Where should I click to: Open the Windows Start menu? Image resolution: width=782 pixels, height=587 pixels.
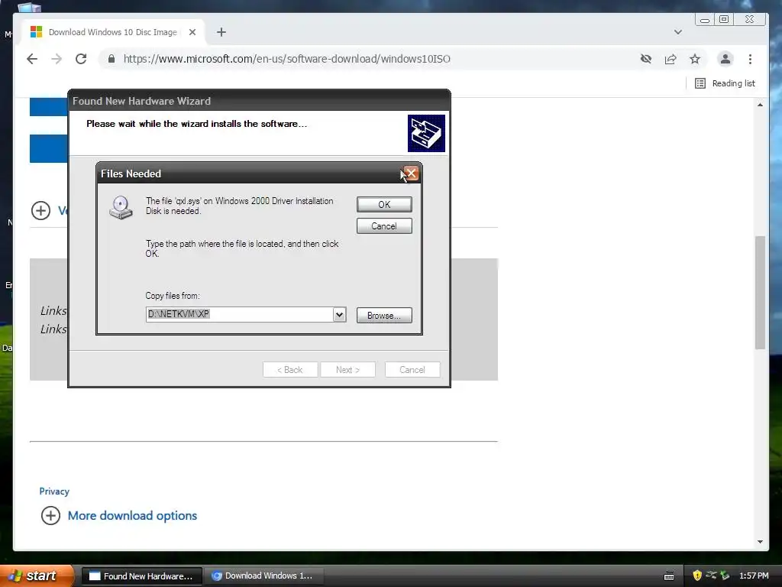click(x=36, y=576)
